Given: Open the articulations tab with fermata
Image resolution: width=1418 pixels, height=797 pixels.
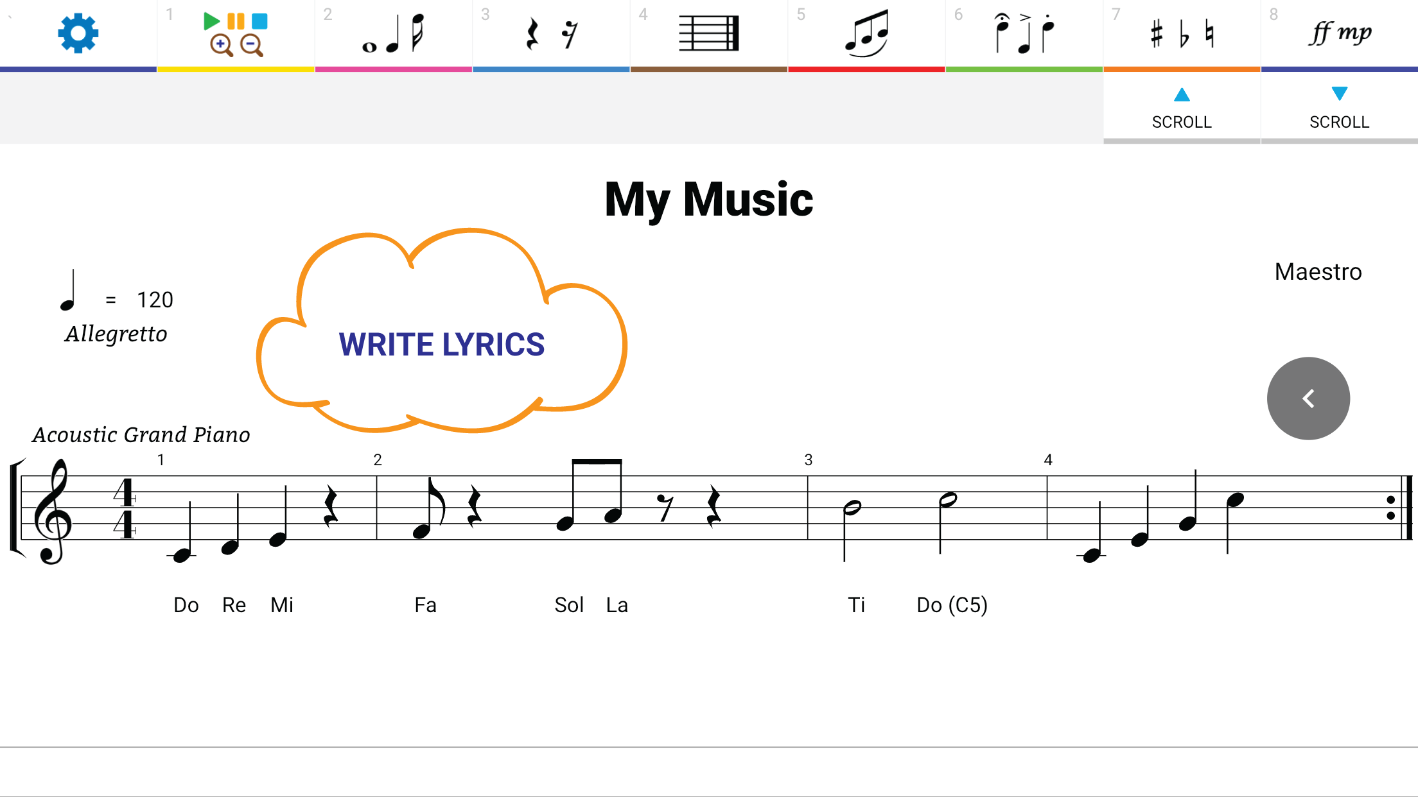Looking at the screenshot, I should [x=1024, y=33].
